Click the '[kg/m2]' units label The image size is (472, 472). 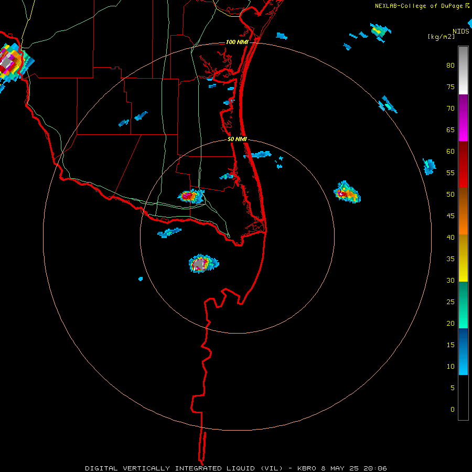pos(441,37)
